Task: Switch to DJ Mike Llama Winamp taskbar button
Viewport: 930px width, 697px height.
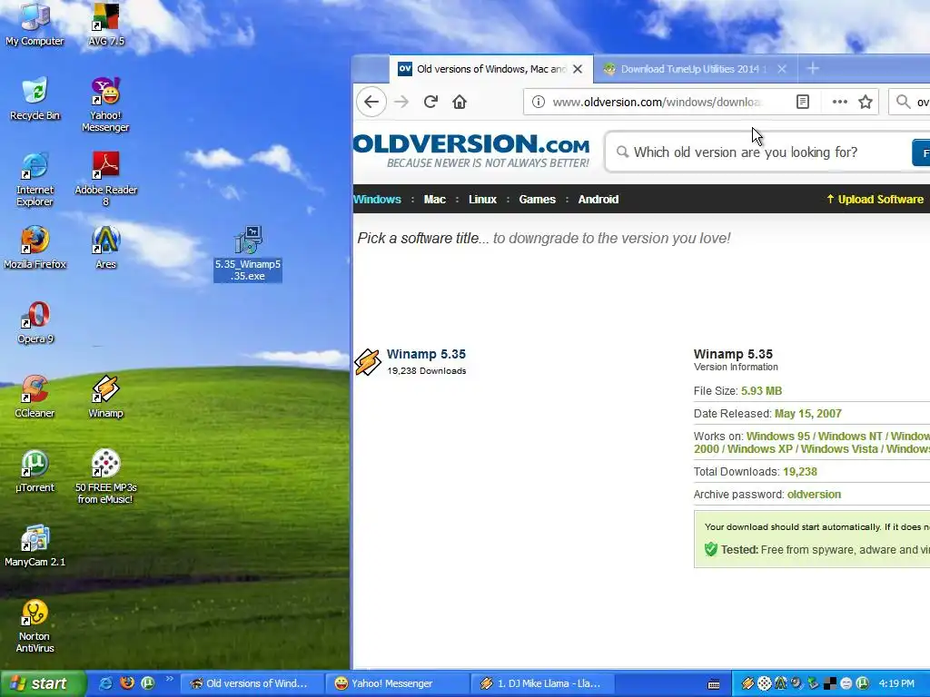Action: coord(542,684)
